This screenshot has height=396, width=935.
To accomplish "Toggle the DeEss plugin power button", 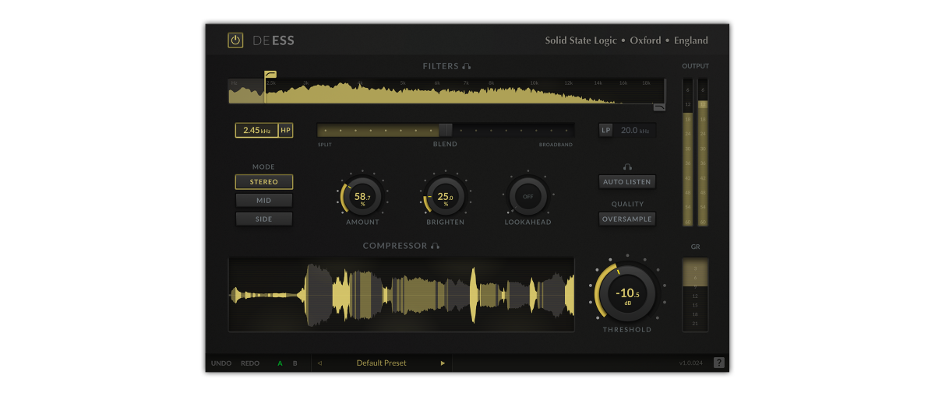I will coord(235,40).
